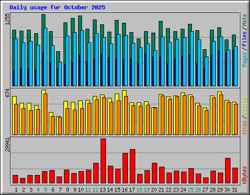Select the red KBytes bar for day 2
This screenshot has width=250, height=195.
tap(22, 181)
